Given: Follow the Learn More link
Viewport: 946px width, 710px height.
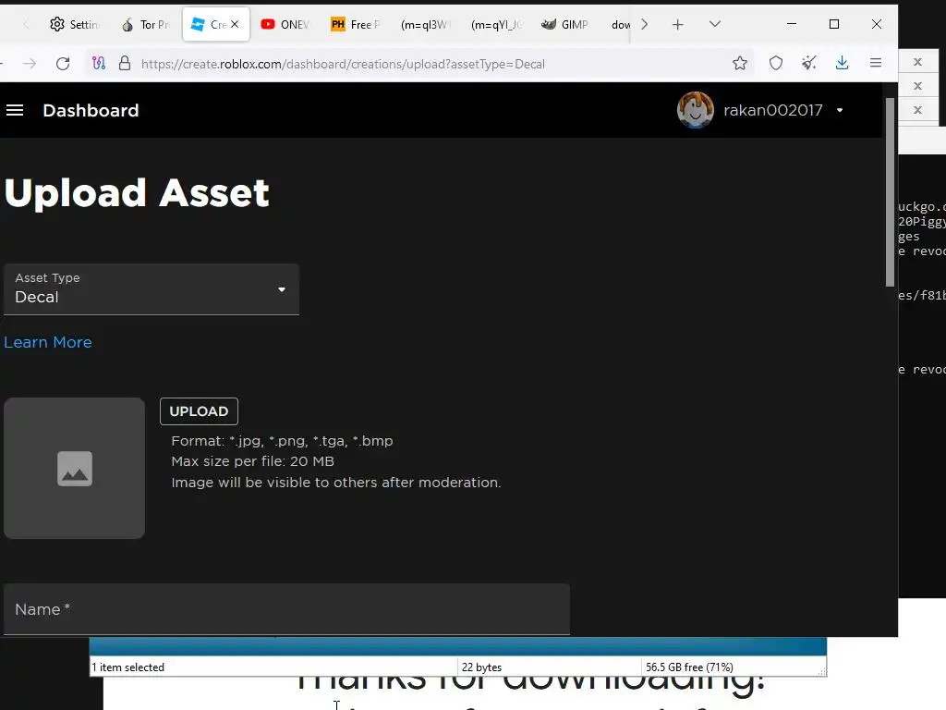Looking at the screenshot, I should click(x=48, y=342).
